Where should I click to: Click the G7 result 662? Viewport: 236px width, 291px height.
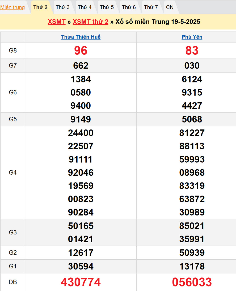[81, 66]
